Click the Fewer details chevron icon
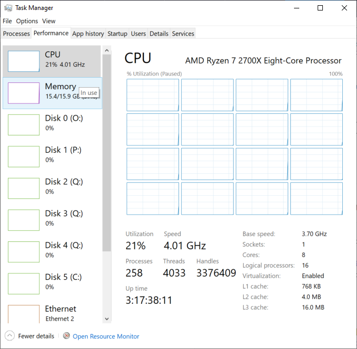 pos(9,336)
